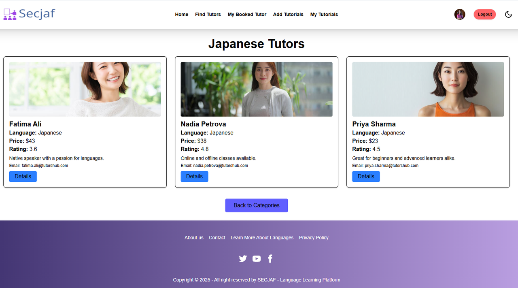Open the Twitter footer icon
The width and height of the screenshot is (518, 288).
[x=243, y=258]
